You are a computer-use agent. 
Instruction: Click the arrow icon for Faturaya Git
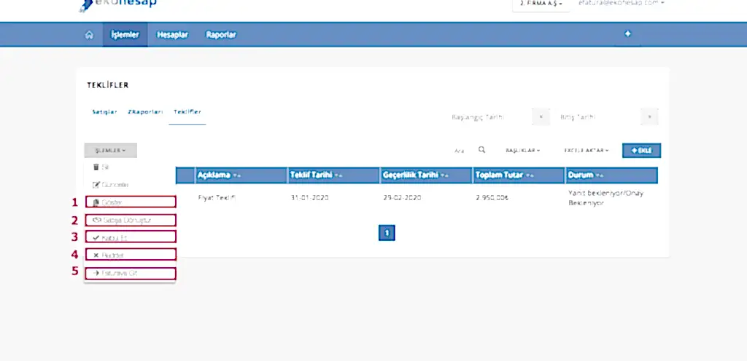click(x=96, y=274)
